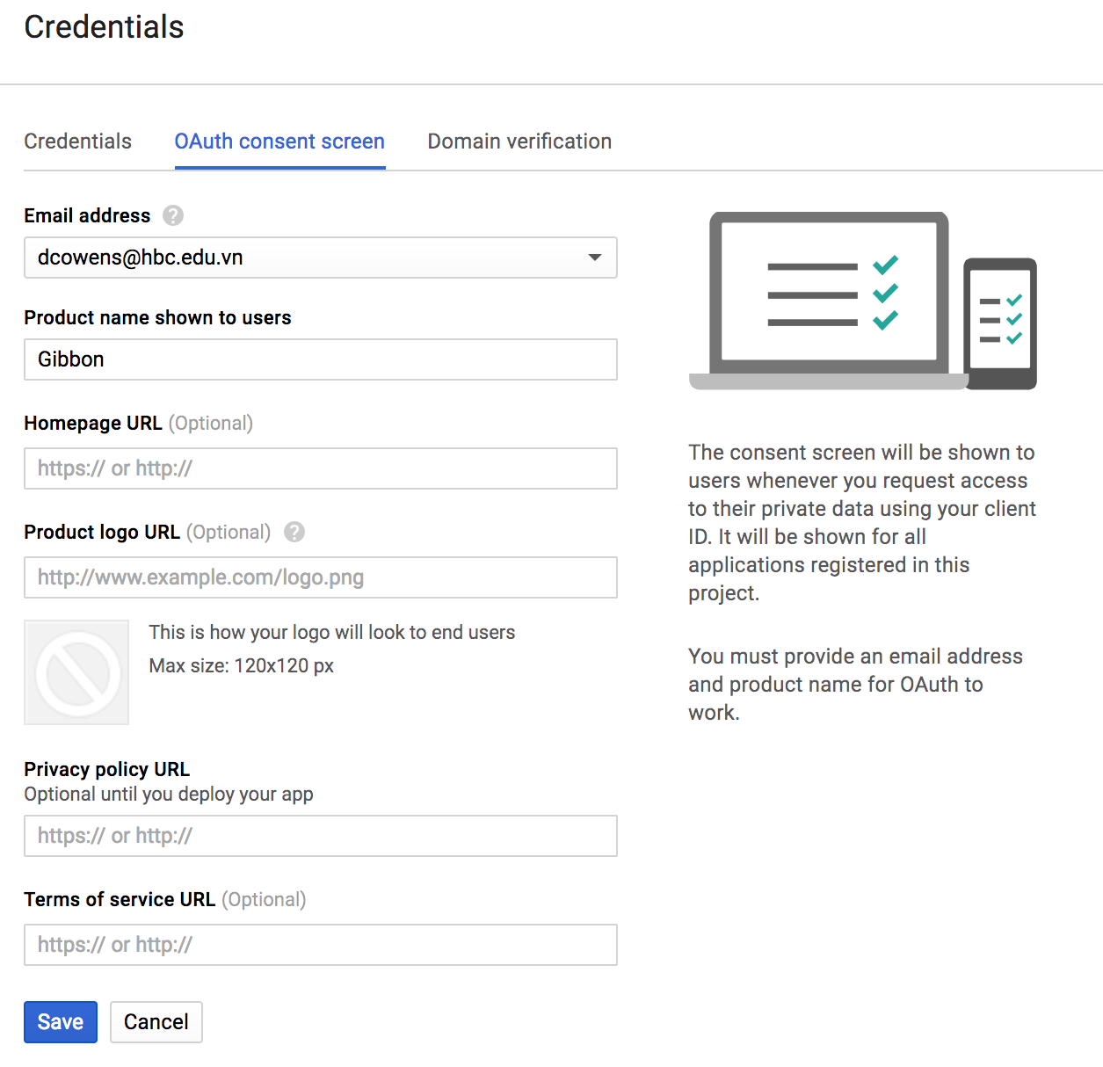
Task: Switch to the Credentials tab
Action: [x=77, y=142]
